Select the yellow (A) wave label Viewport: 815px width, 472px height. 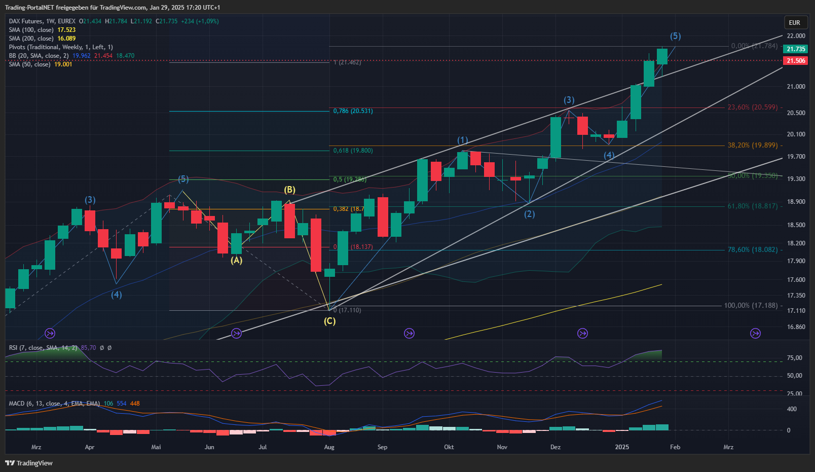point(236,260)
